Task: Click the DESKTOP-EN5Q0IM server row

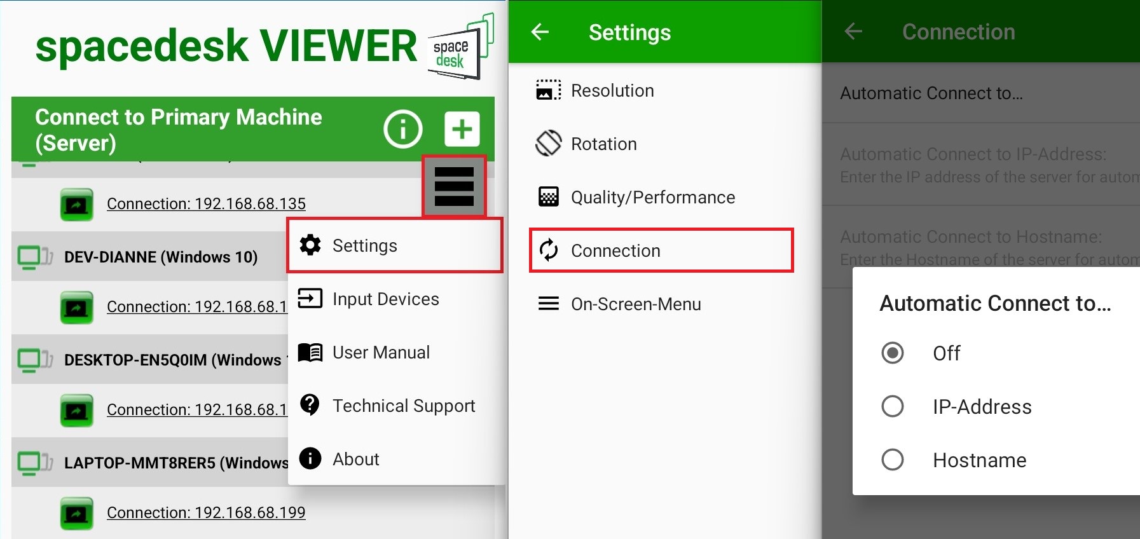Action: [x=150, y=360]
